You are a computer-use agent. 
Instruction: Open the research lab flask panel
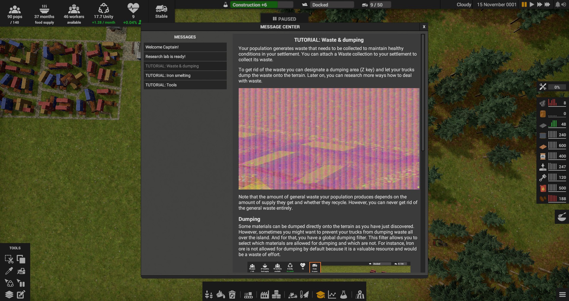point(344,294)
